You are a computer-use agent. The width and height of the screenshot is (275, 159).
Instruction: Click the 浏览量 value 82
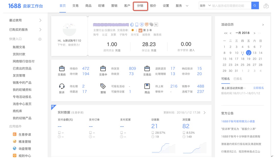click(x=186, y=126)
